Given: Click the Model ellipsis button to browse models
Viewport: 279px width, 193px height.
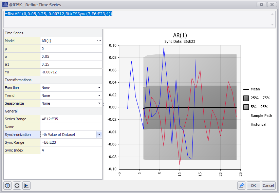Looking at the screenshot, I should 99,41.
